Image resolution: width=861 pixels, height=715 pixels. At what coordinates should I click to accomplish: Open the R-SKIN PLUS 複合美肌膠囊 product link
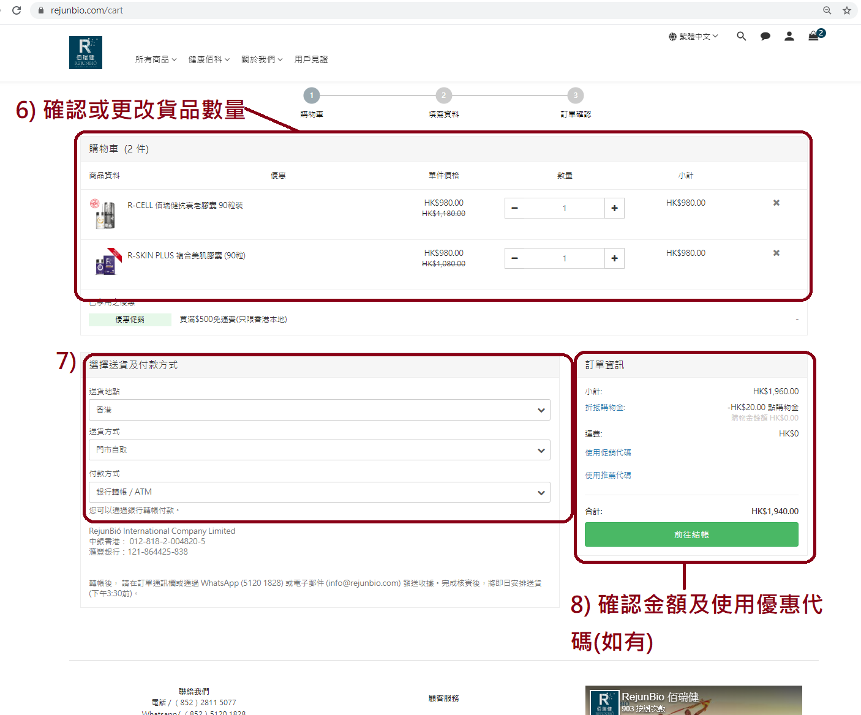click(186, 256)
